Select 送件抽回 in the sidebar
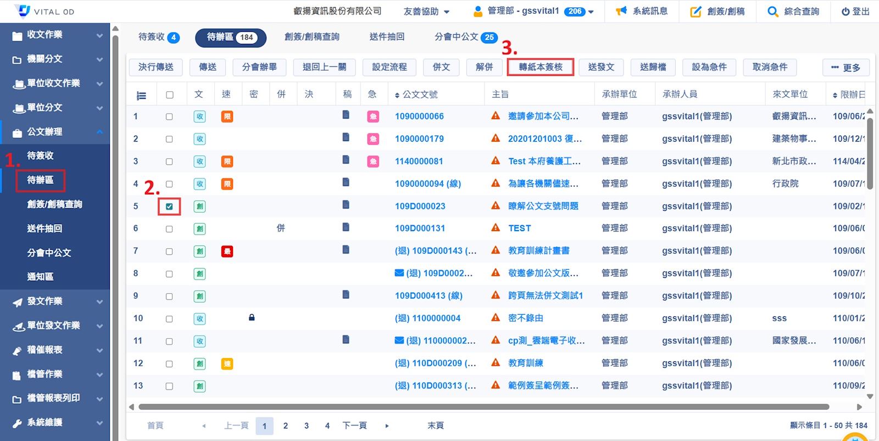 44,228
